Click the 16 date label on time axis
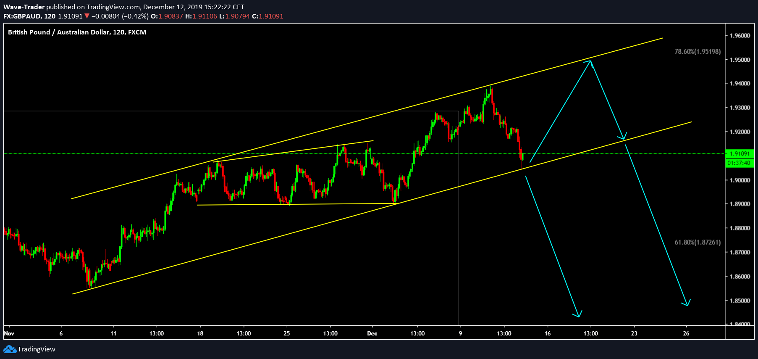The image size is (758, 359). pos(548,333)
